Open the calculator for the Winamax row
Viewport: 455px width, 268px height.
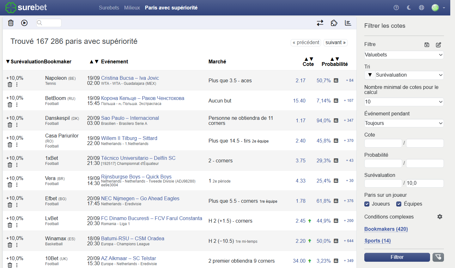[336, 241]
